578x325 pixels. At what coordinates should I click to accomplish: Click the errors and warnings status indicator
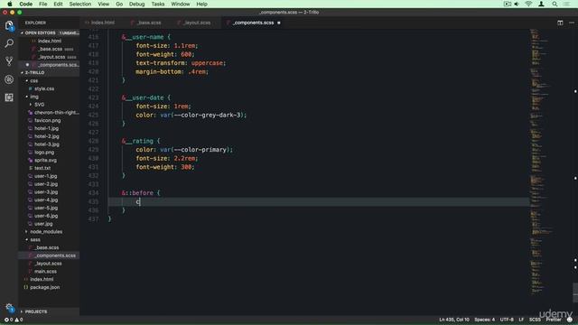pyautogui.click(x=14, y=320)
